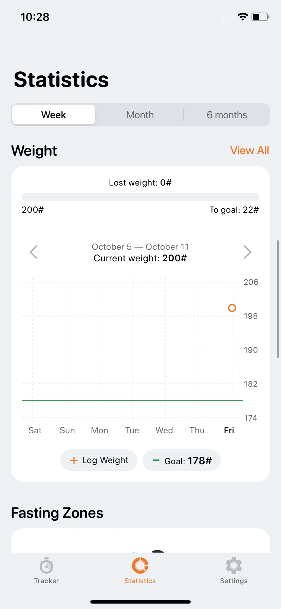Go to previous week with left chevron
The image size is (281, 609).
33,252
